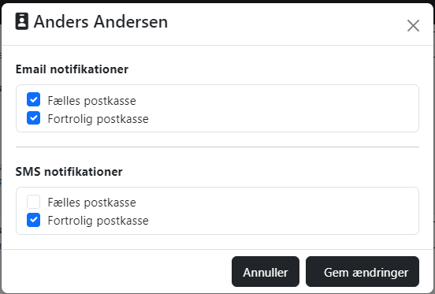Uncheck Fortrolig postkasse under Email notifikationer
The width and height of the screenshot is (435, 294).
tap(34, 118)
